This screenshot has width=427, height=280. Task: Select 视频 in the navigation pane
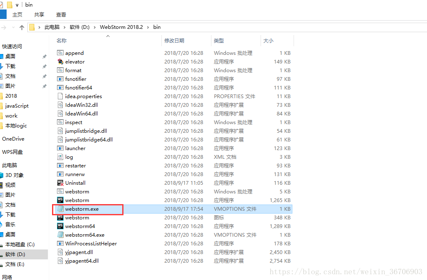tap(10, 185)
